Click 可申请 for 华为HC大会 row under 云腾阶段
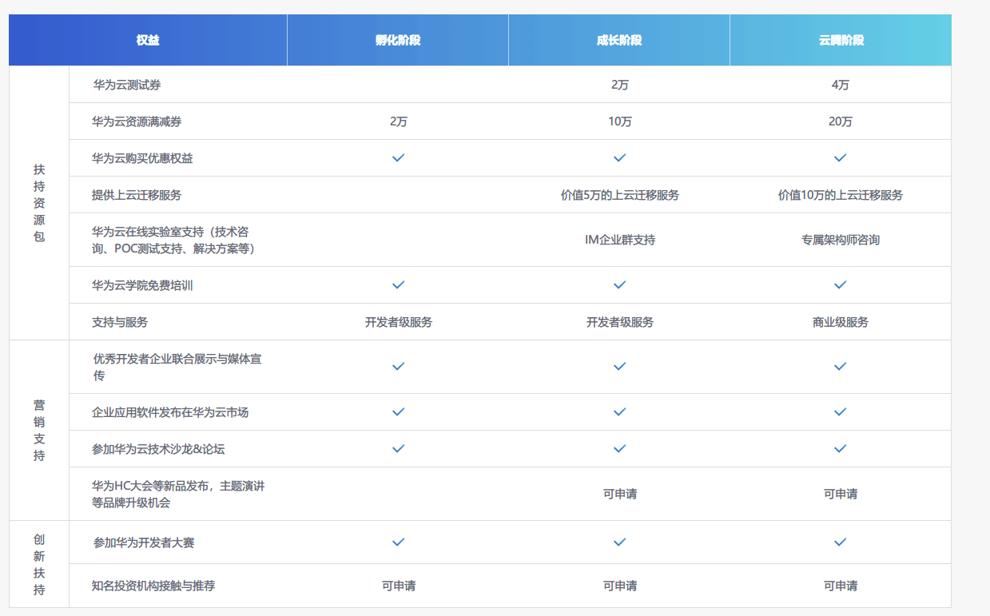 pyautogui.click(x=840, y=494)
